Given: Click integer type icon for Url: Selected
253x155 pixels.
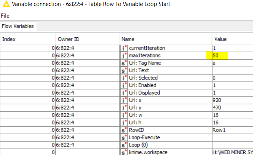Looking at the screenshot, I should (124, 78).
